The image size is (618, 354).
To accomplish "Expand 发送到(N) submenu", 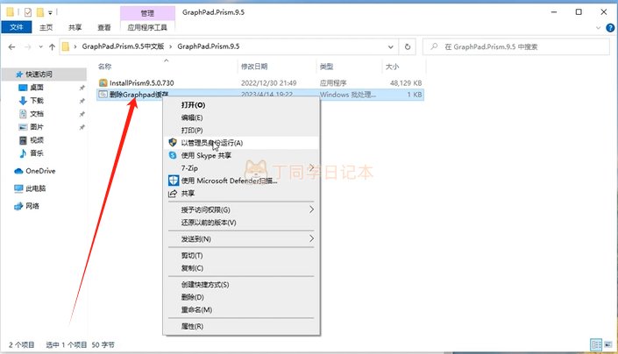I will (x=241, y=239).
